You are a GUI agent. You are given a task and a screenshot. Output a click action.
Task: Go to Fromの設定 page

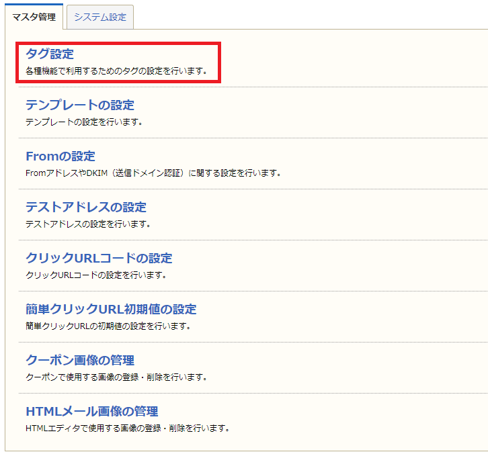click(60, 156)
